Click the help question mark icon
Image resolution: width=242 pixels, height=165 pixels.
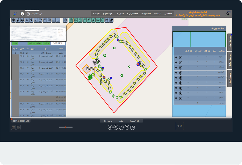[x=22, y=14]
